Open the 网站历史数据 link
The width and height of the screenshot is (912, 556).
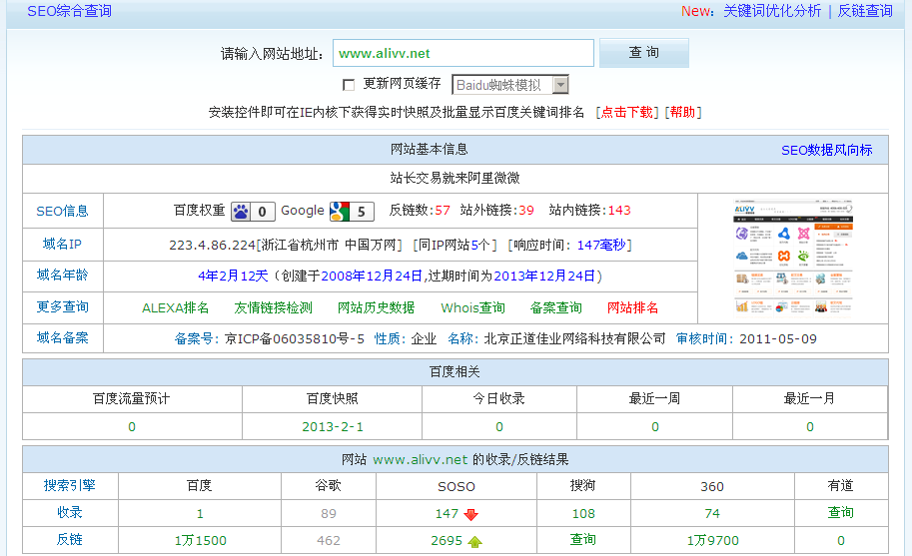[x=377, y=307]
